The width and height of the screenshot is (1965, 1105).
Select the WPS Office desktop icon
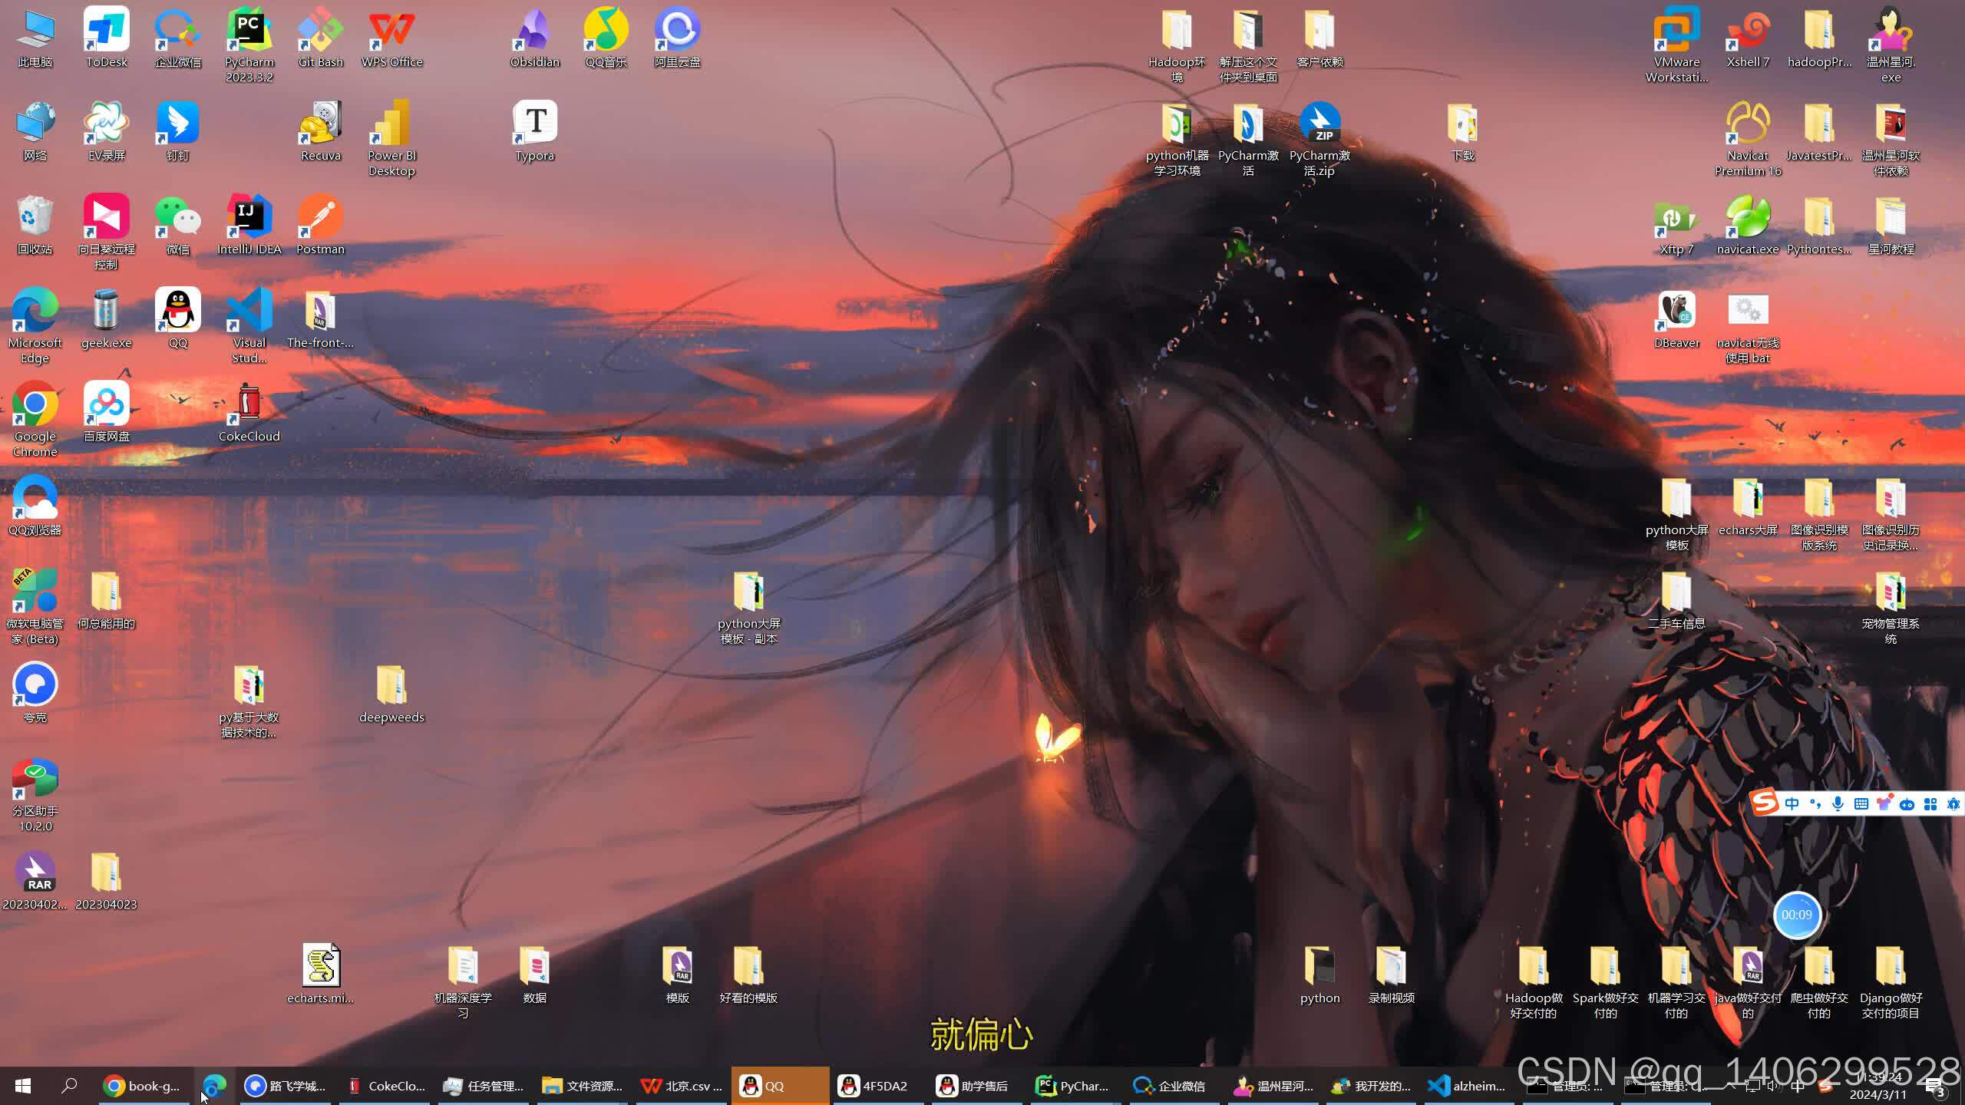click(x=392, y=38)
